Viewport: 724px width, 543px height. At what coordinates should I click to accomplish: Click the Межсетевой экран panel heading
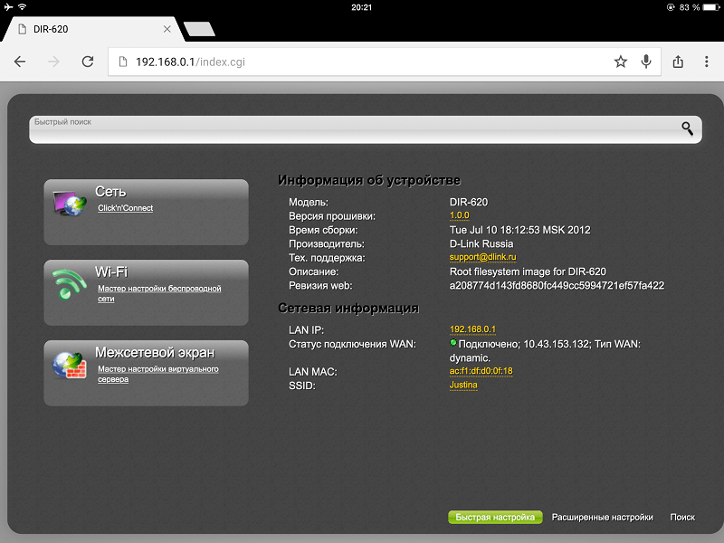pyautogui.click(x=155, y=352)
